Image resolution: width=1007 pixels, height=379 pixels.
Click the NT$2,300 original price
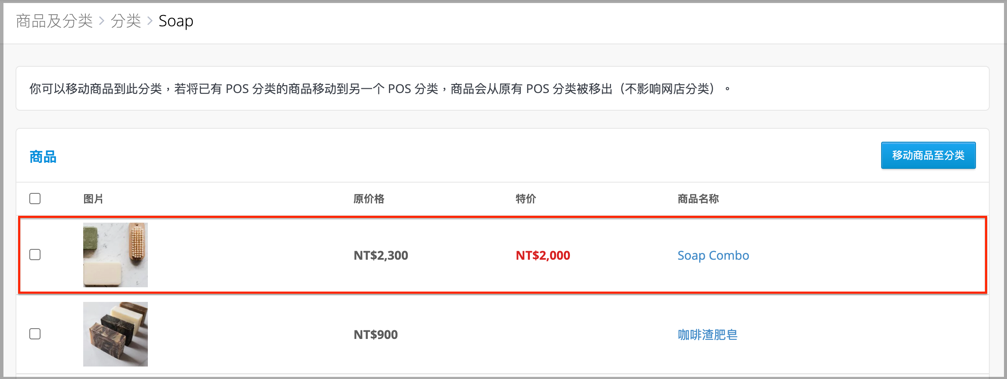click(x=381, y=255)
